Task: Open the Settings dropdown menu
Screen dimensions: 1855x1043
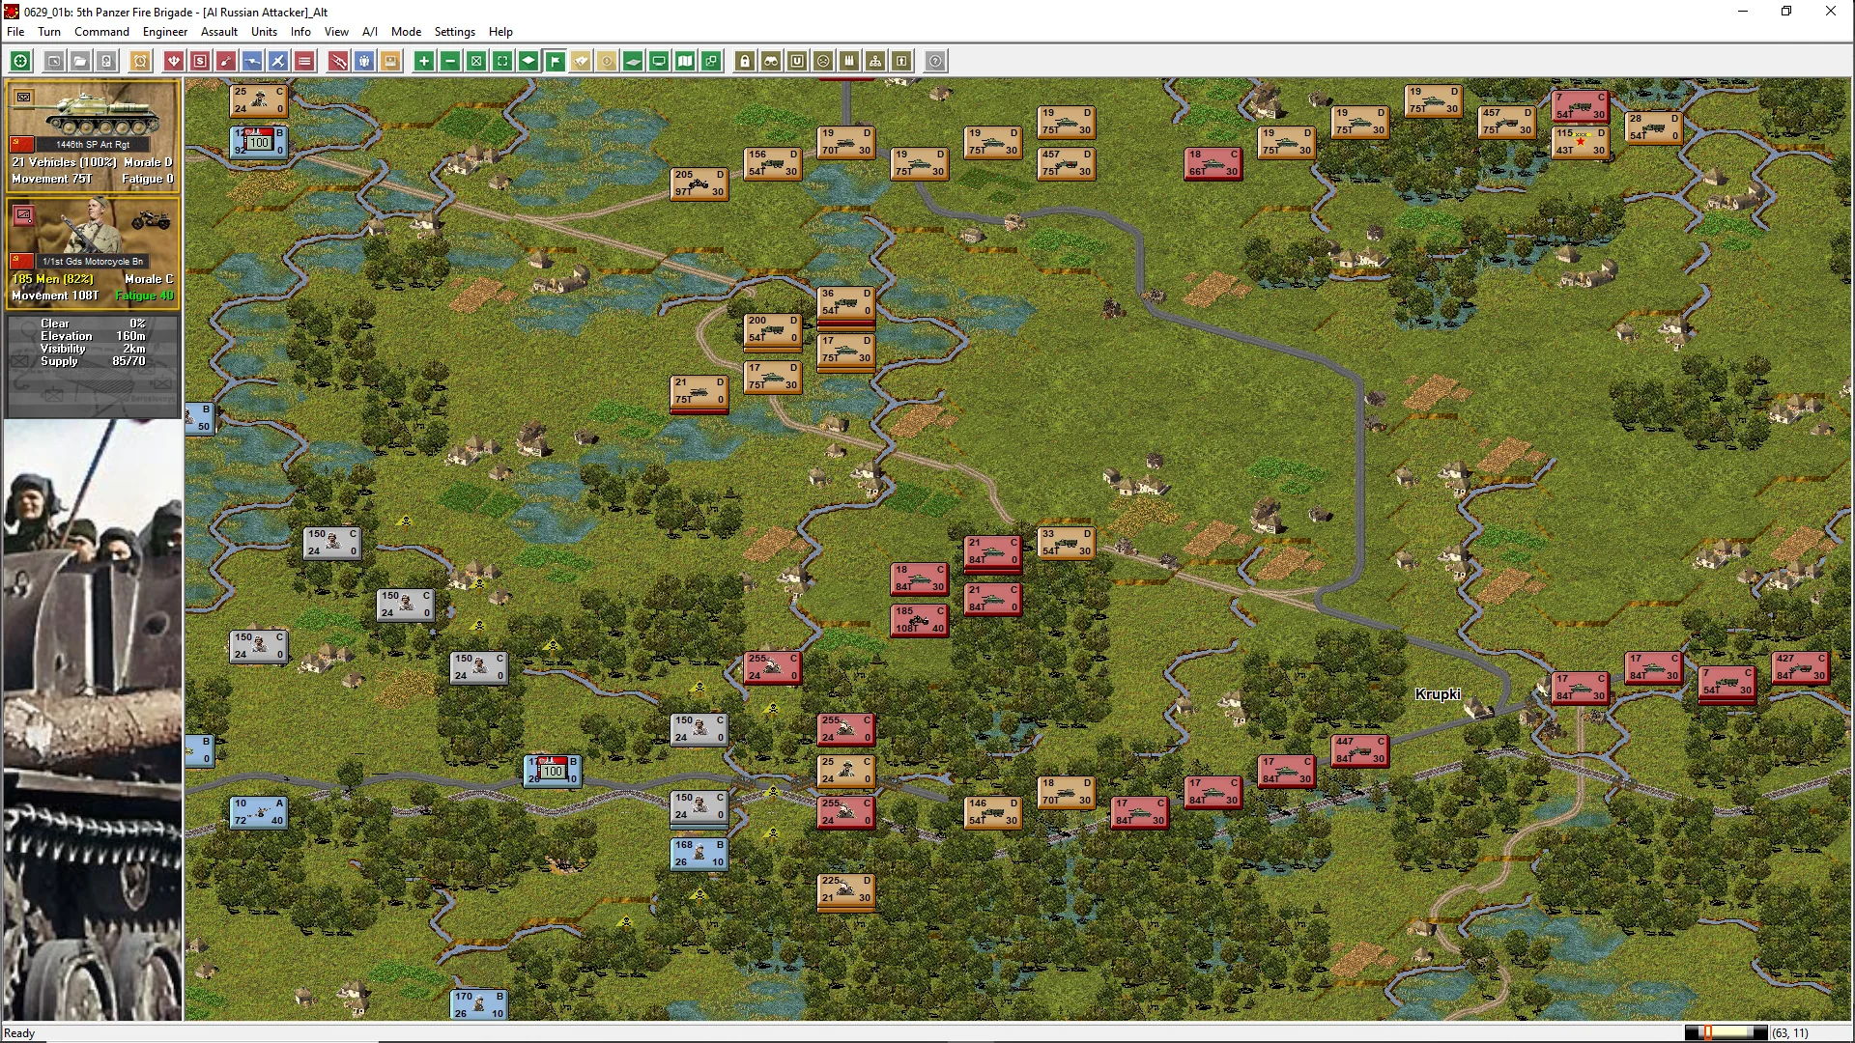Action: point(454,32)
